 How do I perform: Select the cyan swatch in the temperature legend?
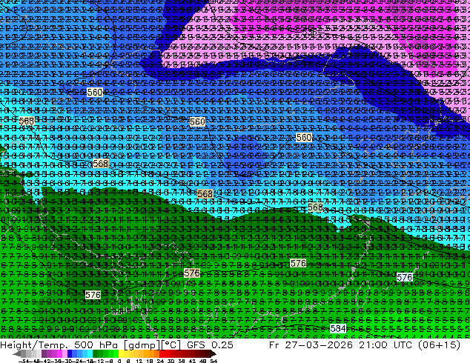(x=90, y=354)
